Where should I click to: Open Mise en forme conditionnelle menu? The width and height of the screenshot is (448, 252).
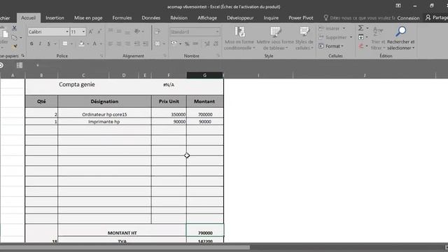click(x=239, y=38)
